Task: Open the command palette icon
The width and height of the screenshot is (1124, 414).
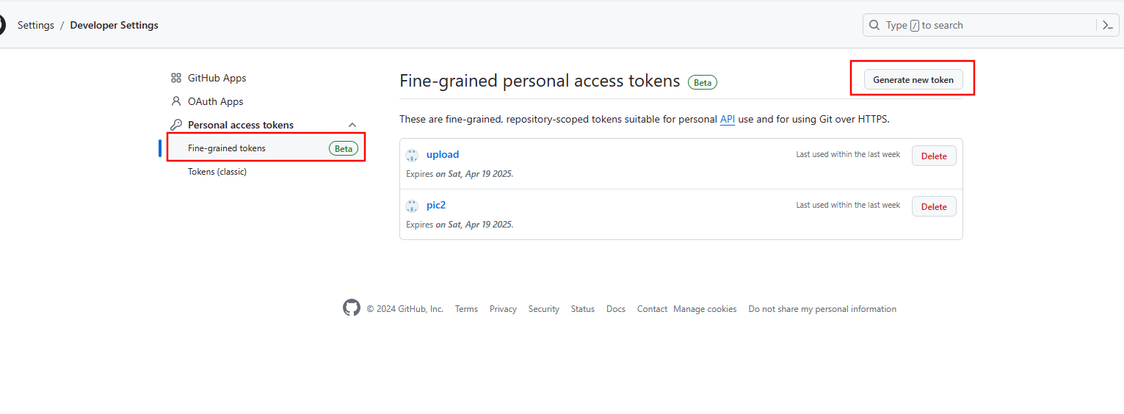Action: coord(1108,25)
